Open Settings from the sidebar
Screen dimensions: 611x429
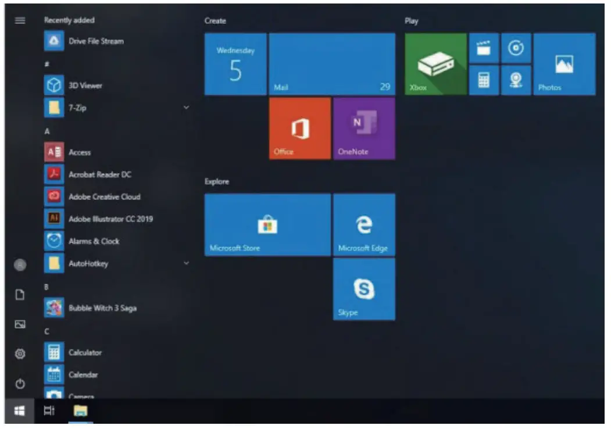coord(19,352)
